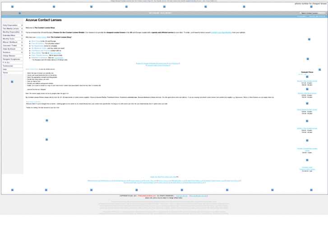Click the broken image directly under Example Prices

[307, 77]
